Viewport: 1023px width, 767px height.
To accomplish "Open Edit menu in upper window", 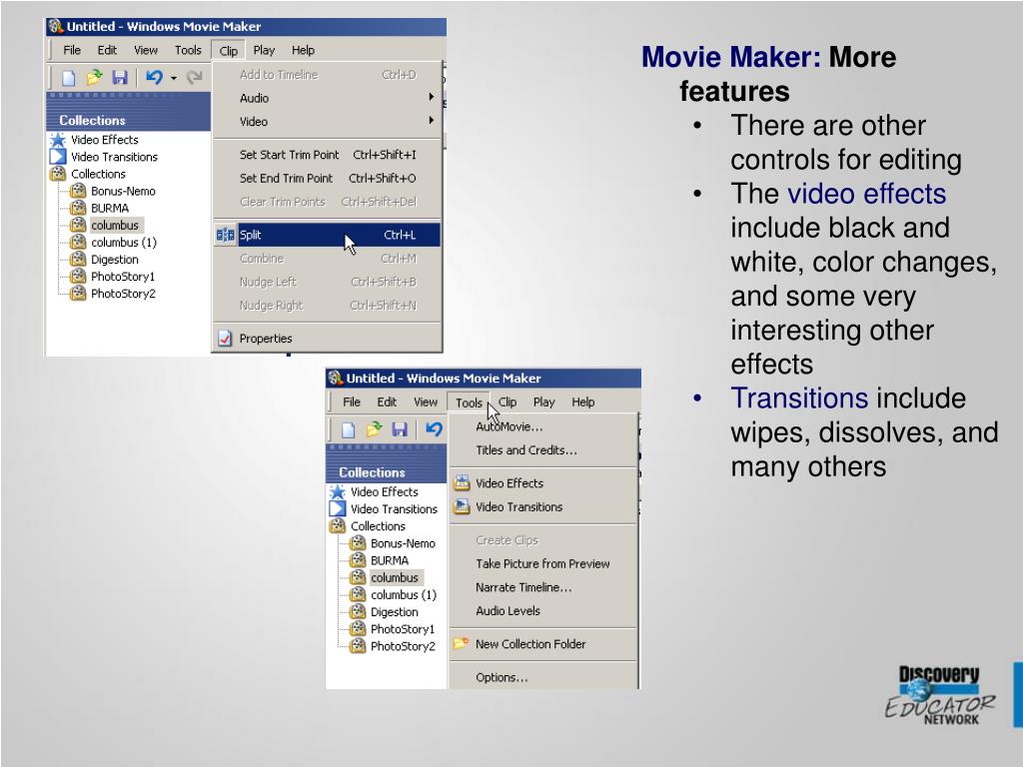I will click(107, 50).
